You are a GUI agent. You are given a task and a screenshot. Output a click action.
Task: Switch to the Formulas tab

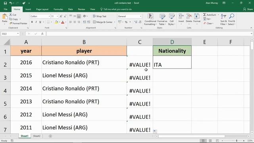(x=58, y=9)
